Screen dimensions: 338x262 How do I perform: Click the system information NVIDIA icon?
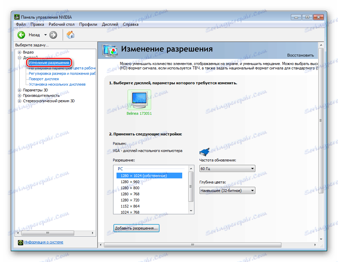click(x=20, y=242)
